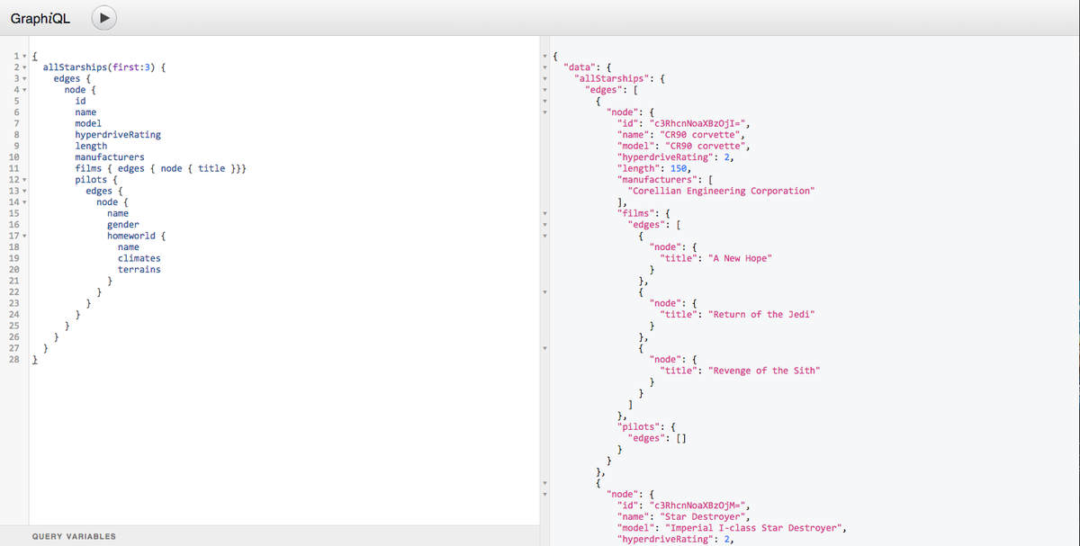Collapse the Star Destroyer "node" object in results
This screenshot has height=546, width=1080.
pyautogui.click(x=544, y=494)
